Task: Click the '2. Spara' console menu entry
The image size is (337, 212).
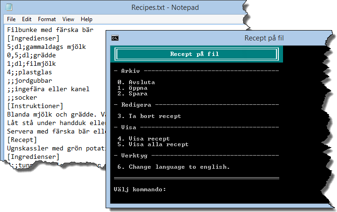Action: [132, 94]
